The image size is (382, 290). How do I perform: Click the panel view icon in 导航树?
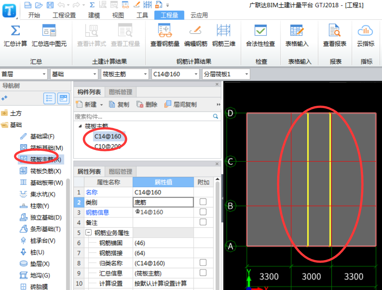coord(63,98)
